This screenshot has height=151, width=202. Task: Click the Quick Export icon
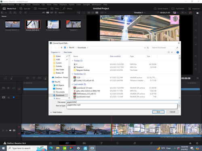click(x=155, y=8)
